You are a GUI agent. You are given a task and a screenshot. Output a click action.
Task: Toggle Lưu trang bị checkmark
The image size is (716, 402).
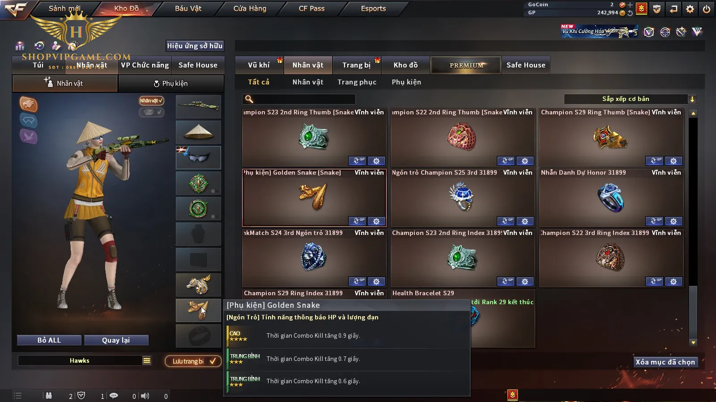193,361
